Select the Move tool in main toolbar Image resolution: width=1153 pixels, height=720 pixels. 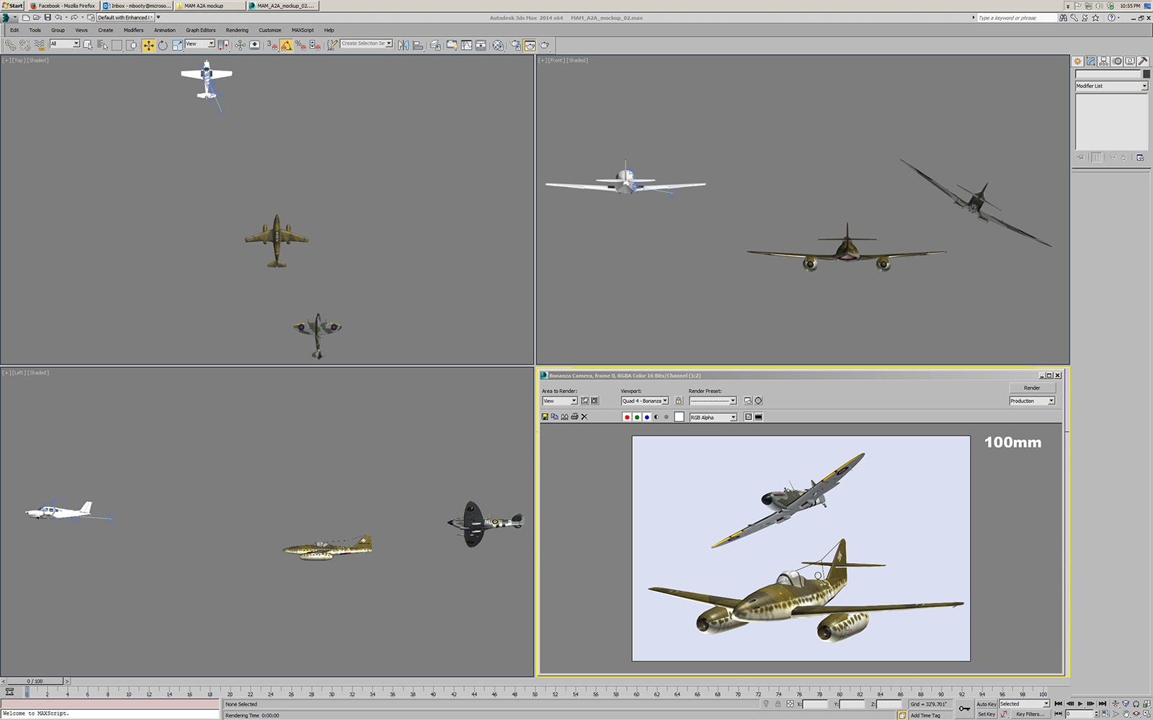(148, 45)
